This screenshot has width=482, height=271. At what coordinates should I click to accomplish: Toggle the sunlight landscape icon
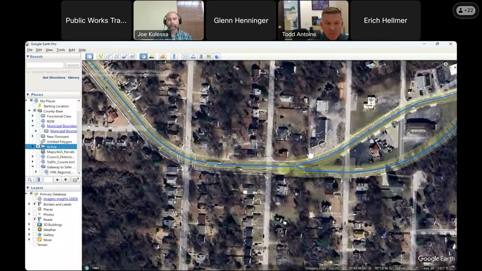151,56
